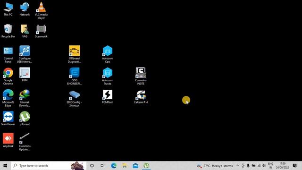Open EDICConfig shortcut icon
The width and height of the screenshot is (302, 170).
tap(75, 98)
